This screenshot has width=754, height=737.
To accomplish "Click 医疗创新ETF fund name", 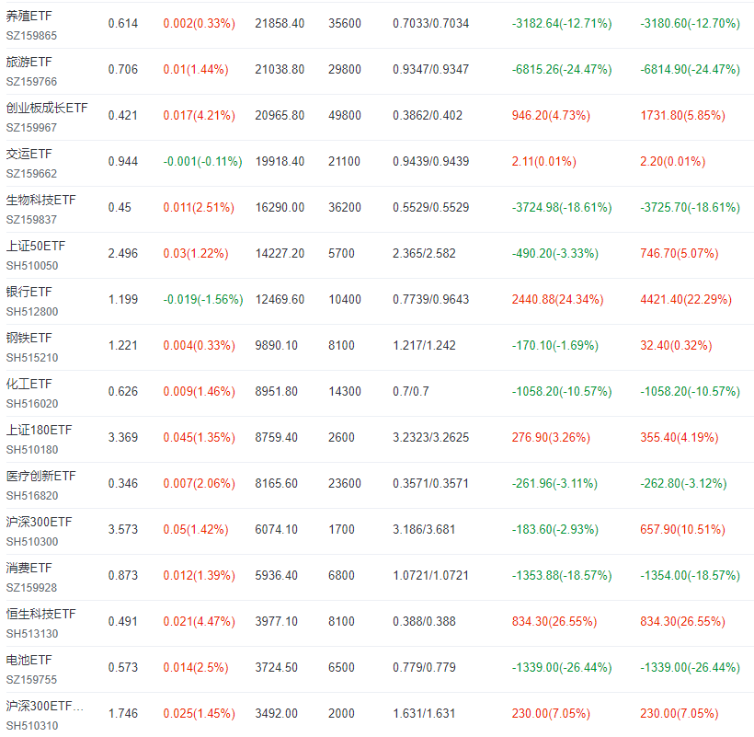I will click(x=40, y=477).
